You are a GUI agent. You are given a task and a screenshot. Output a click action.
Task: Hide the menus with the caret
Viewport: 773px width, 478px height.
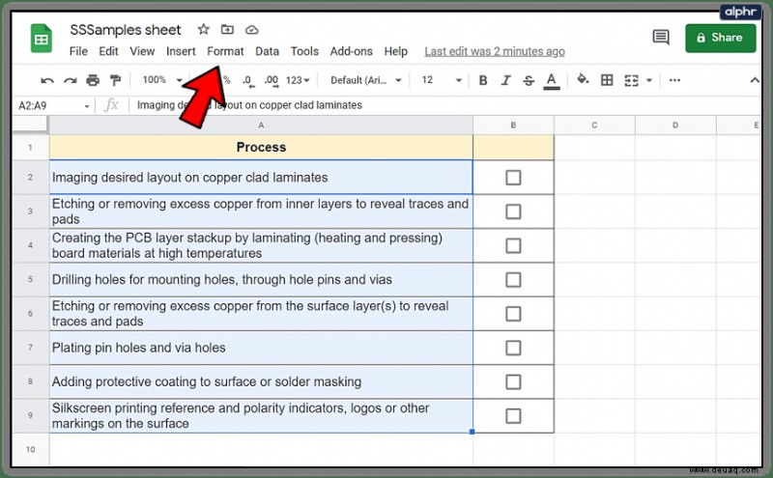755,80
